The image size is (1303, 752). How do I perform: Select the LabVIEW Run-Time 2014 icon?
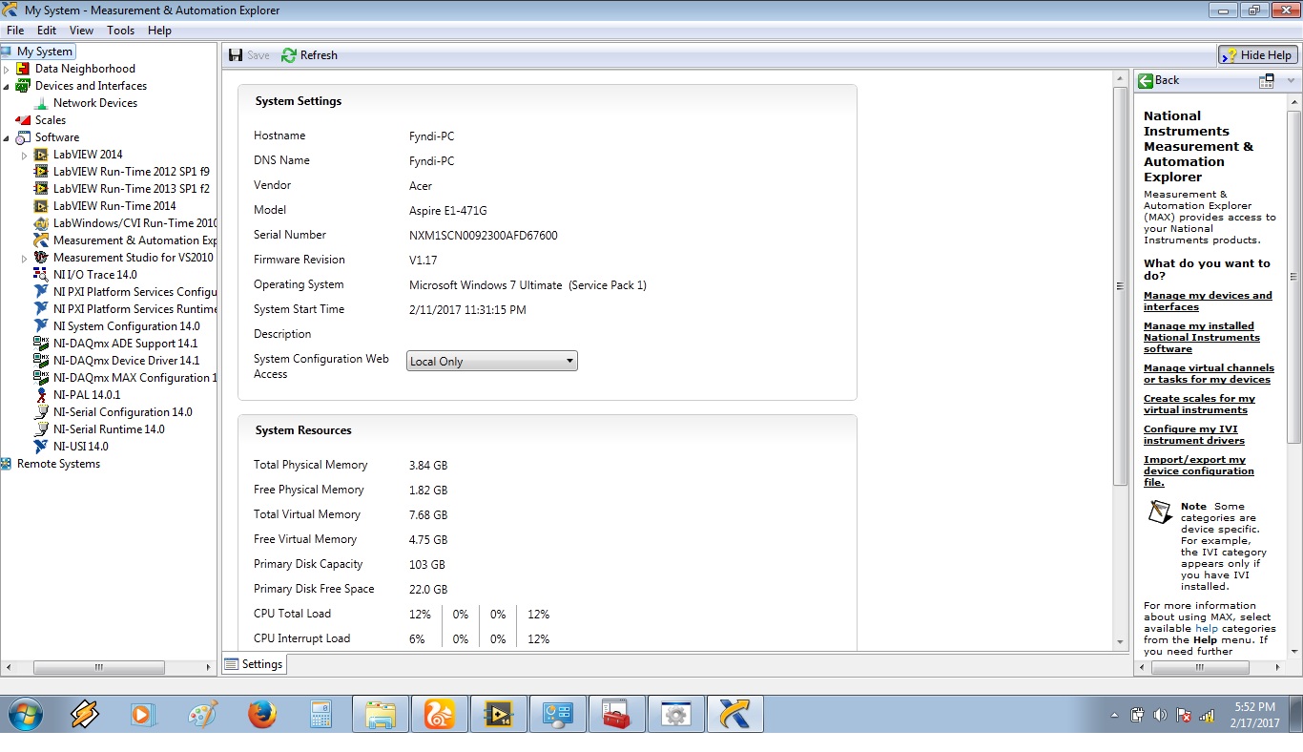(41, 206)
